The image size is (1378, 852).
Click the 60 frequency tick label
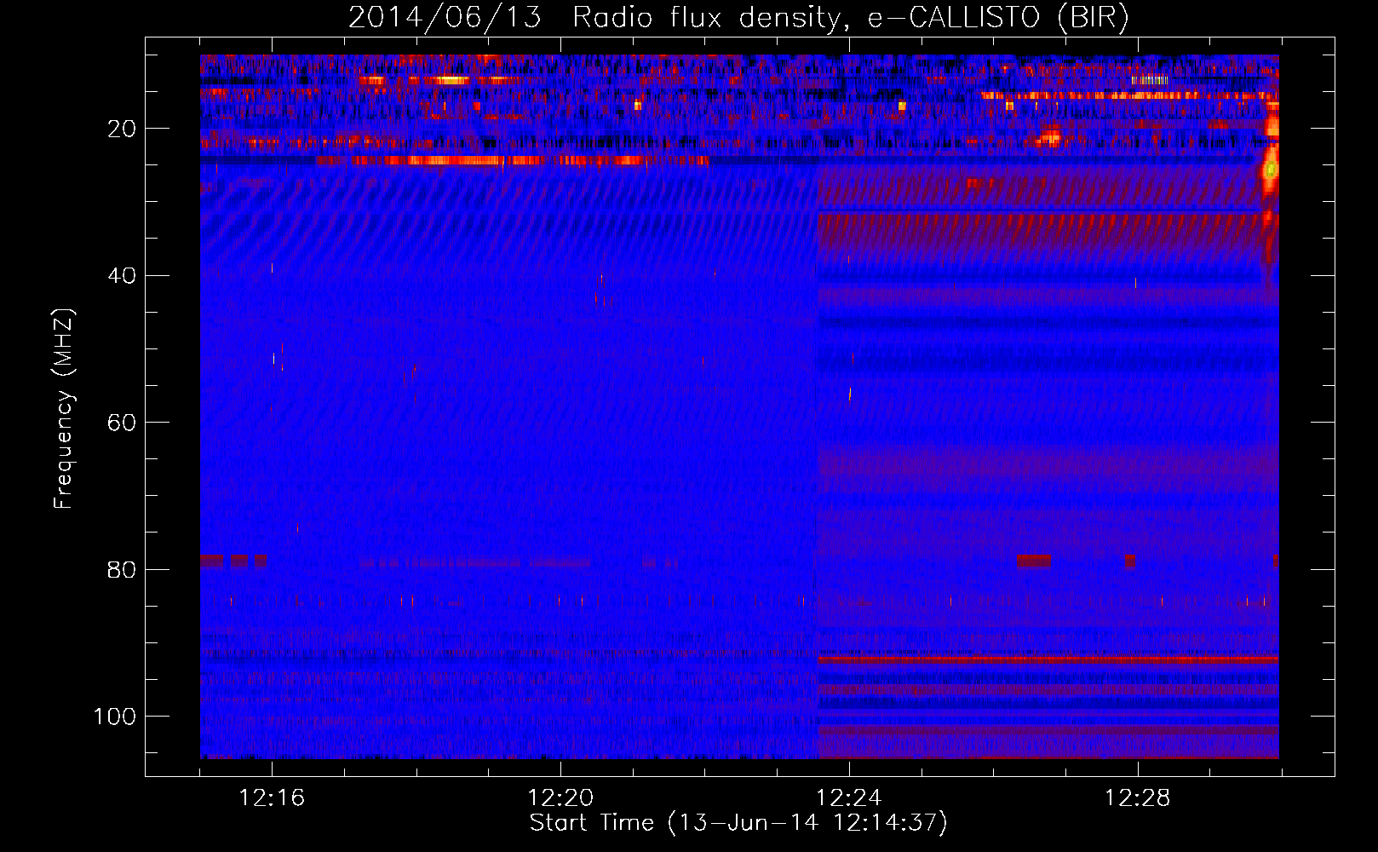coord(122,423)
